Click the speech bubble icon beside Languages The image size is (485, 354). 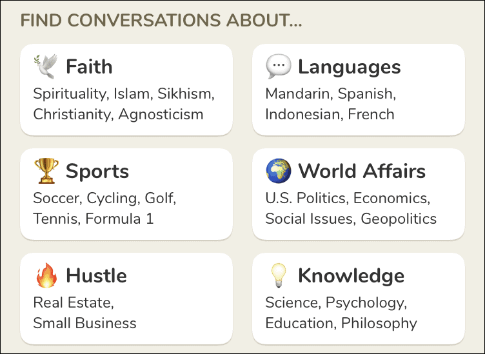point(279,66)
